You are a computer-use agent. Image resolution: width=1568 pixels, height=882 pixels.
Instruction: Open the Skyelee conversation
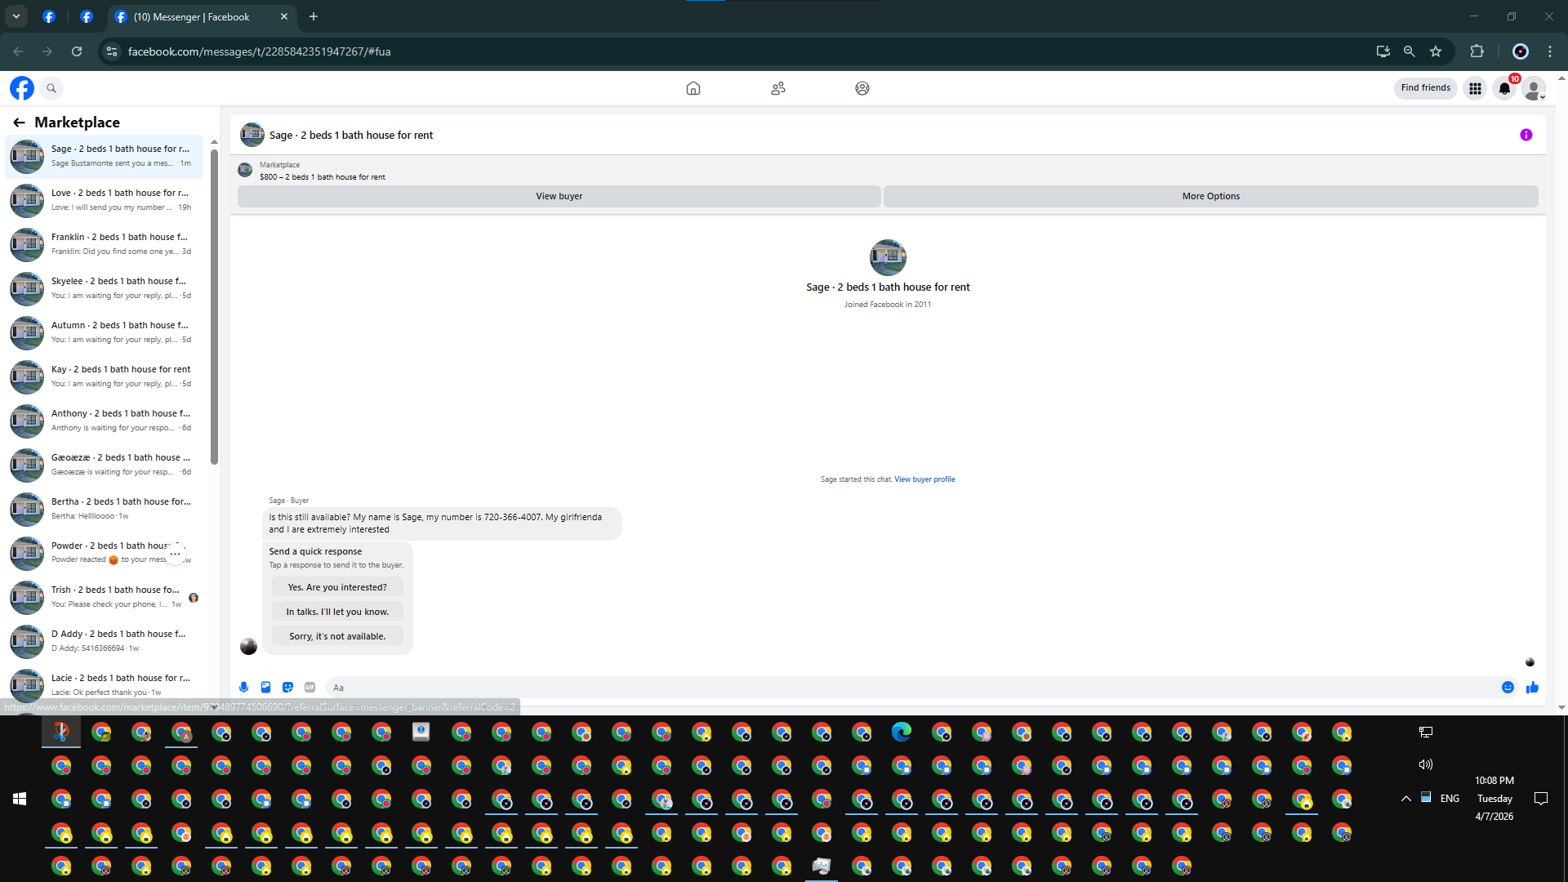(104, 288)
